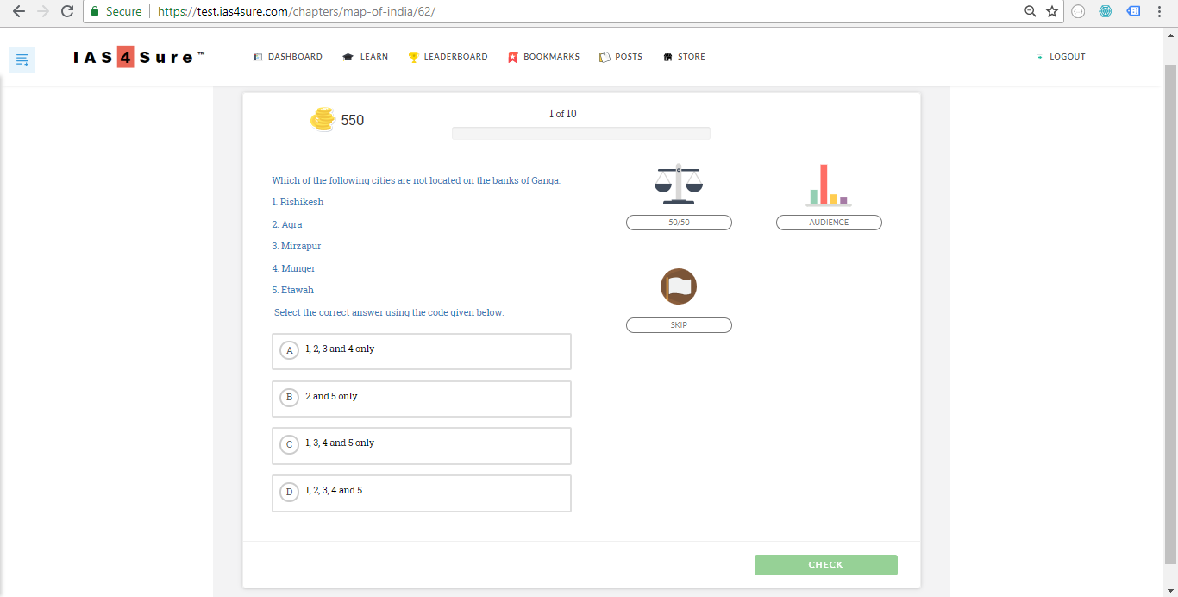The width and height of the screenshot is (1178, 597).
Task: Bookmark this page with star icon
Action: click(x=1052, y=11)
